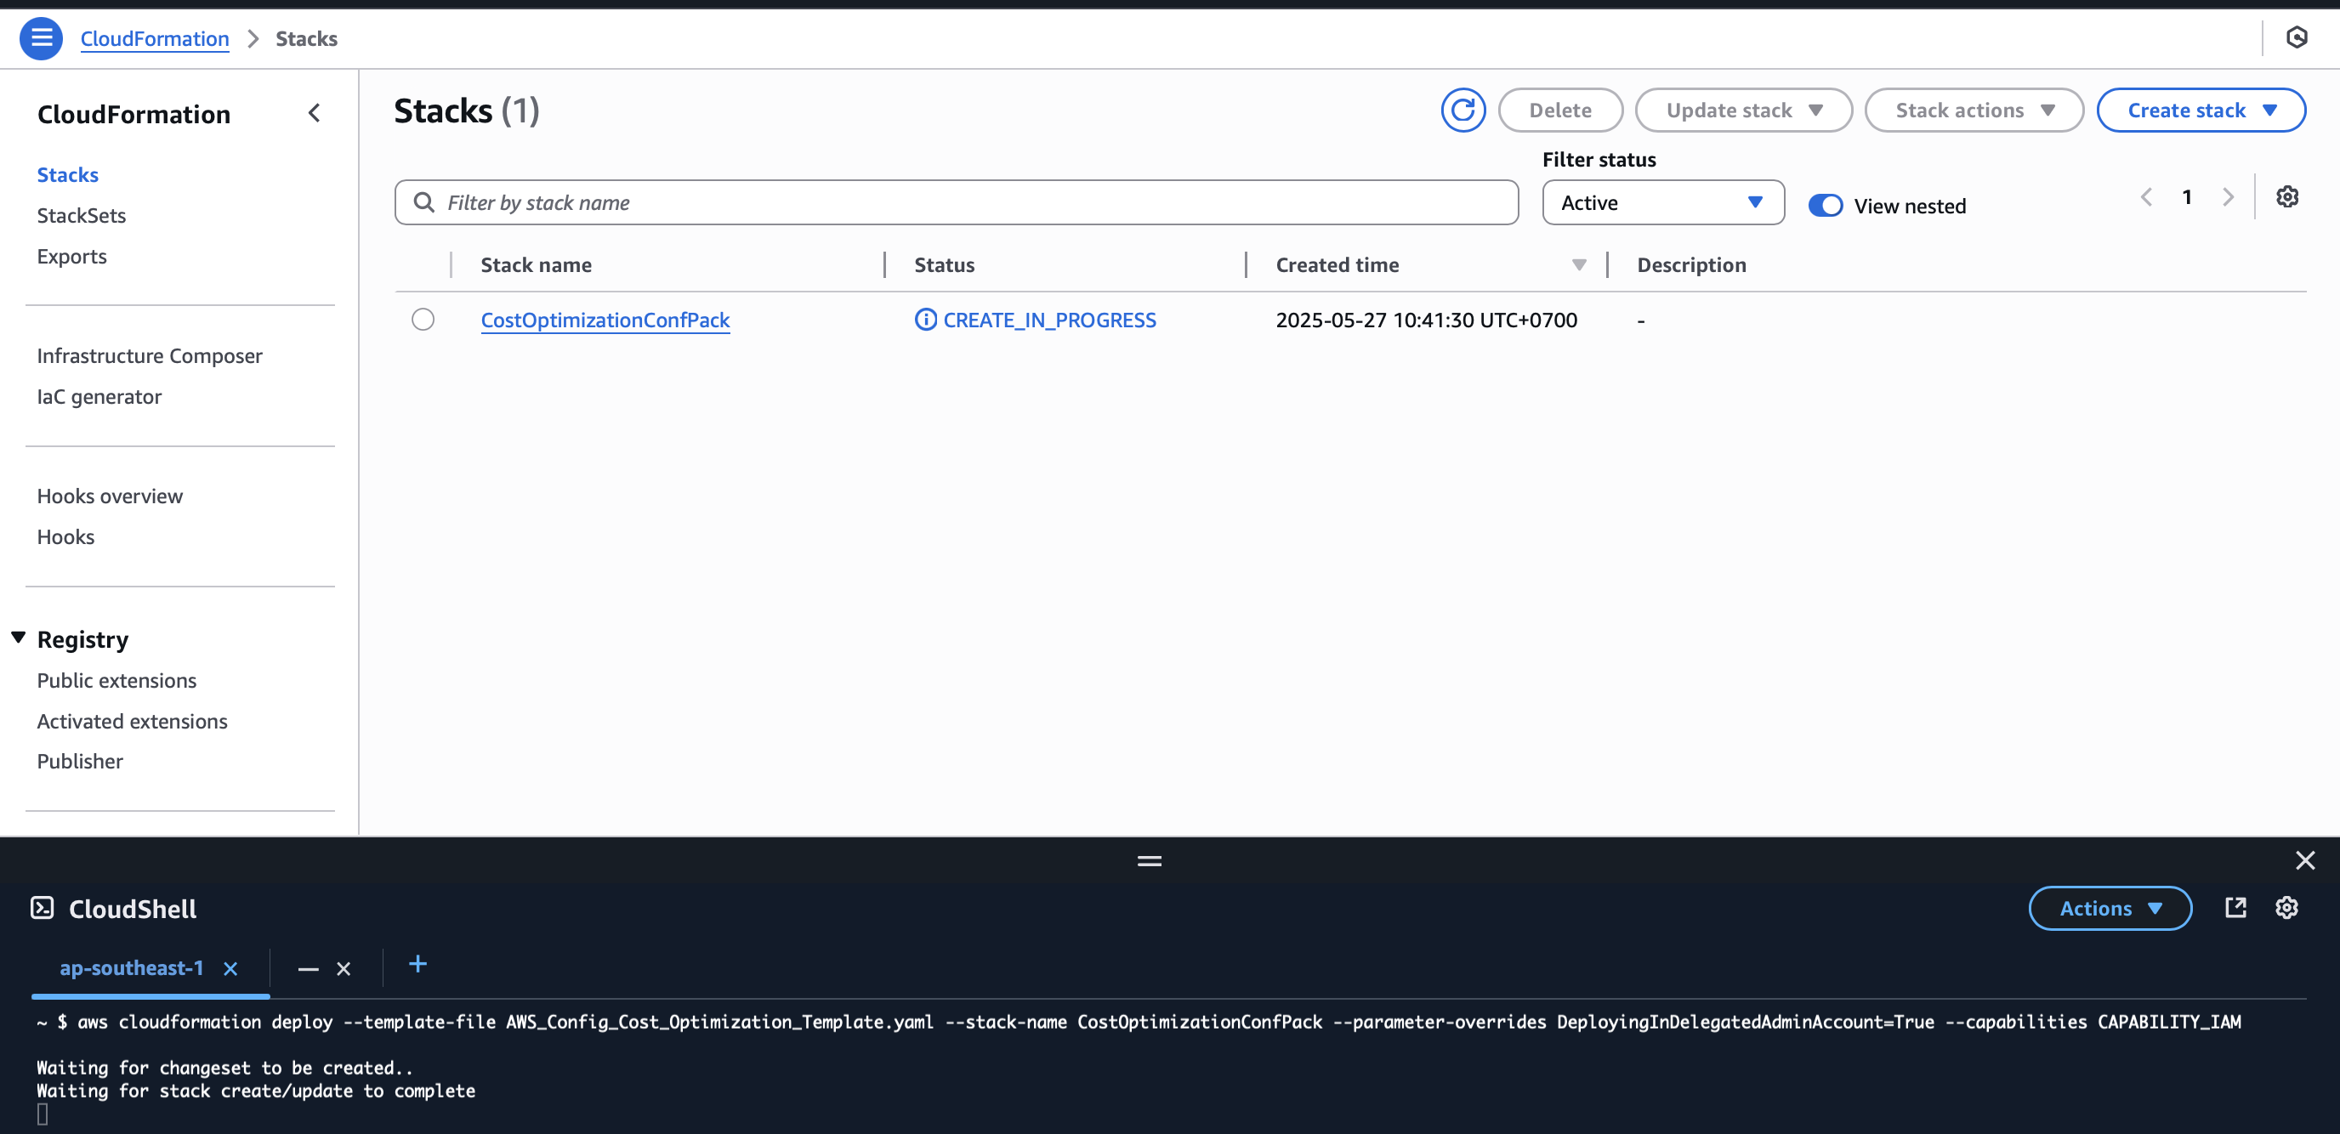Open the navigation hamburger menu
2340x1134 pixels.
point(41,38)
